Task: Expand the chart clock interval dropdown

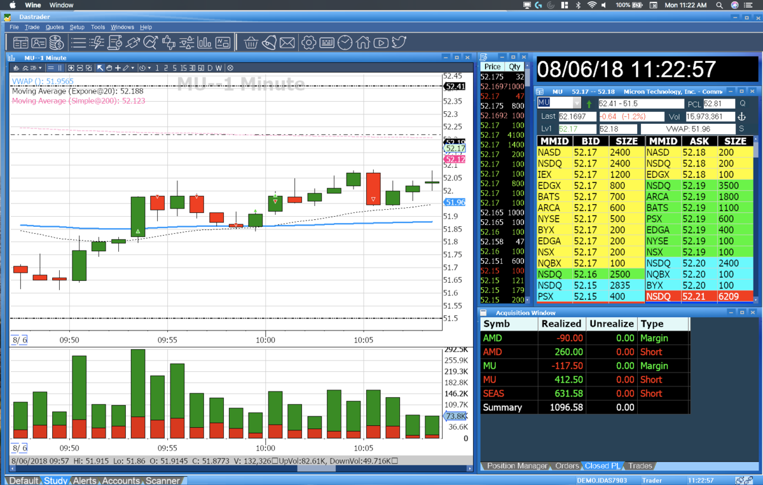Action: pyautogui.click(x=149, y=68)
